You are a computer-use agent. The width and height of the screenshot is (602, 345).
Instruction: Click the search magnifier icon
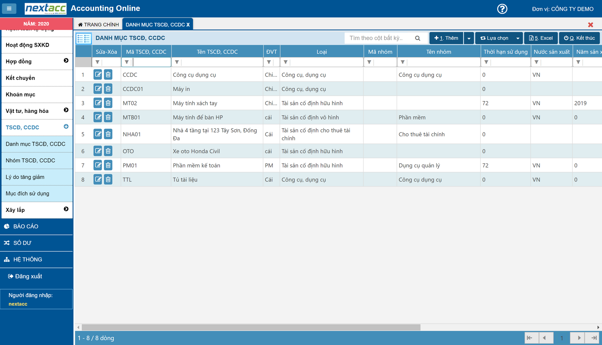click(x=418, y=38)
